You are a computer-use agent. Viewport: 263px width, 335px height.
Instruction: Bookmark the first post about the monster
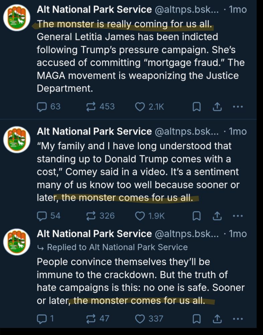click(x=196, y=106)
